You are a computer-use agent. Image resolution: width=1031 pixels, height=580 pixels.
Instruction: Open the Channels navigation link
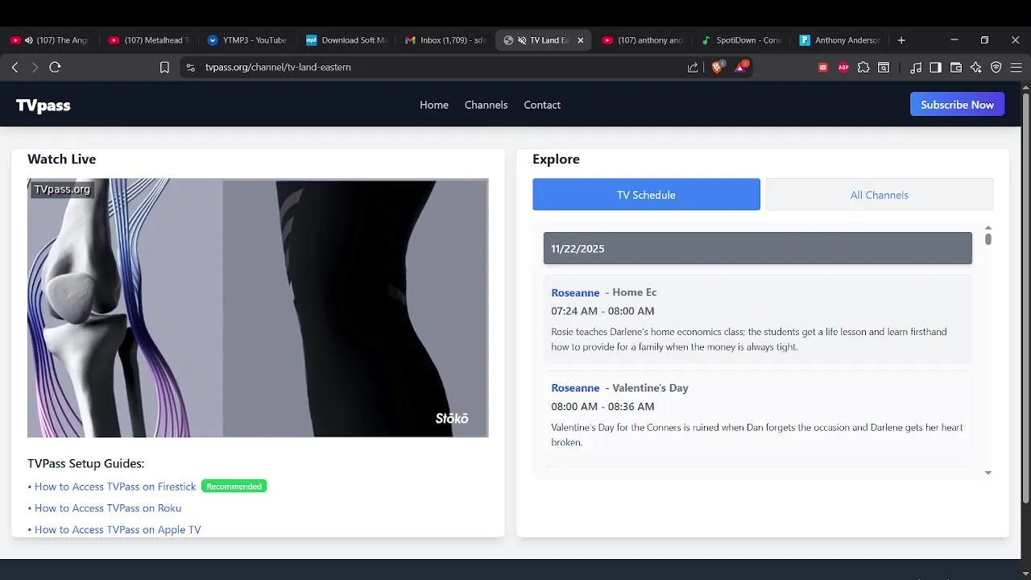coord(486,105)
